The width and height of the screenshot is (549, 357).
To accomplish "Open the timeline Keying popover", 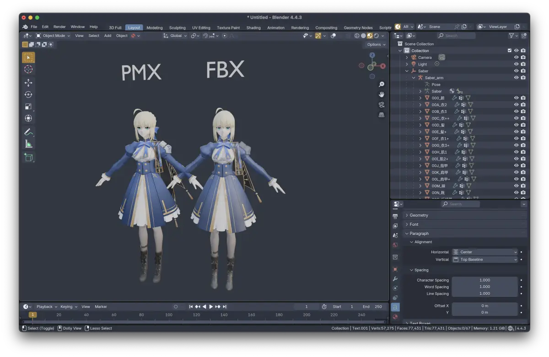I will (69, 307).
